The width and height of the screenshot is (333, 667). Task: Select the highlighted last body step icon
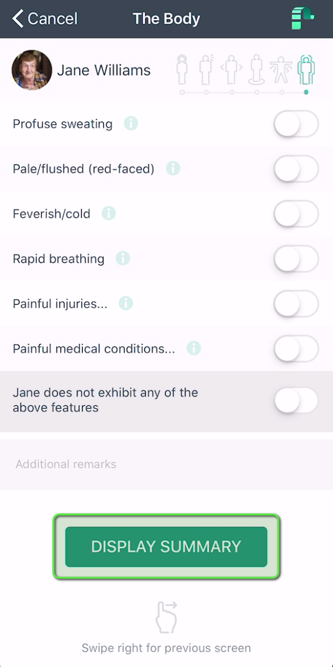coord(306,69)
